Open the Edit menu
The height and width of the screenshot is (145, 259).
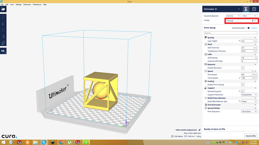point(7,5)
